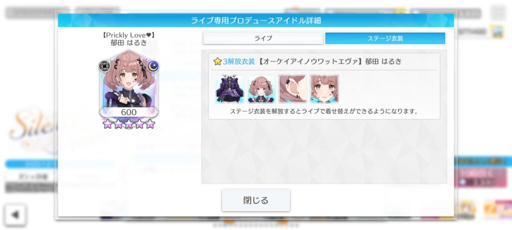Click the オーケイアイノウワットエヴァ costume title
This screenshot has height=230, width=512.
pos(310,61)
